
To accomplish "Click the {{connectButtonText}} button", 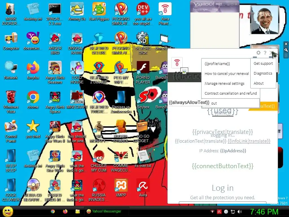I will point(223,166).
